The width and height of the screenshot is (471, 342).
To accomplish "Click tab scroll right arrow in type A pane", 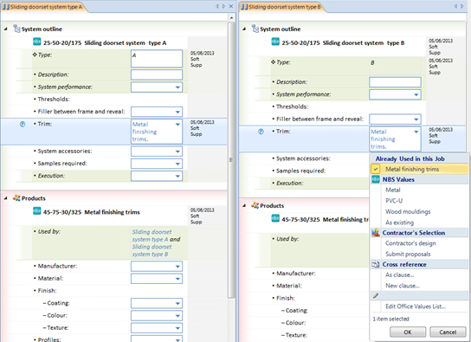I will tap(223, 6).
